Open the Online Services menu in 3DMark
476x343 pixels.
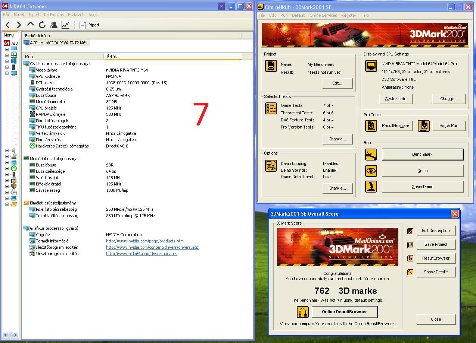(x=323, y=15)
